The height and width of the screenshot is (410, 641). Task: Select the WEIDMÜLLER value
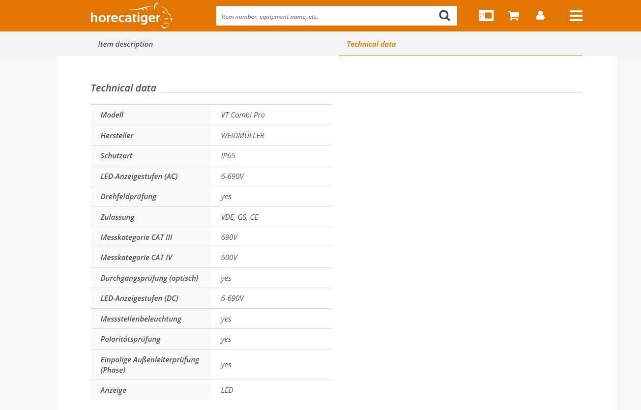point(243,135)
